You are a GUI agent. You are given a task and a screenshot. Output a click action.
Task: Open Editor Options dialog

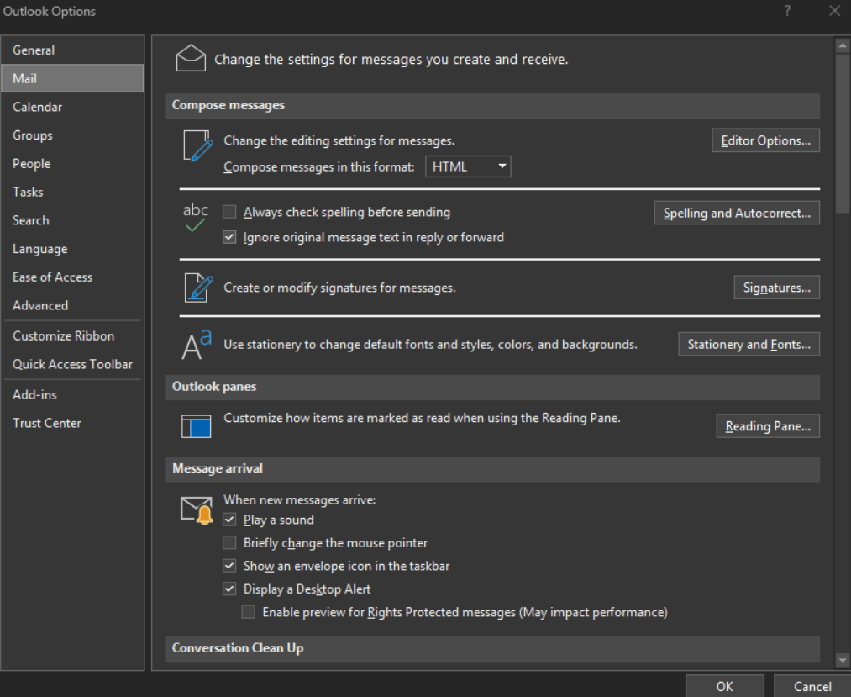click(765, 140)
